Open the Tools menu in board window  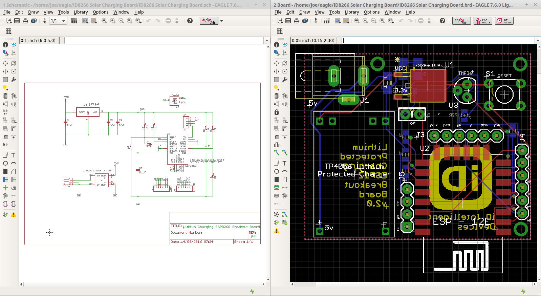334,12
